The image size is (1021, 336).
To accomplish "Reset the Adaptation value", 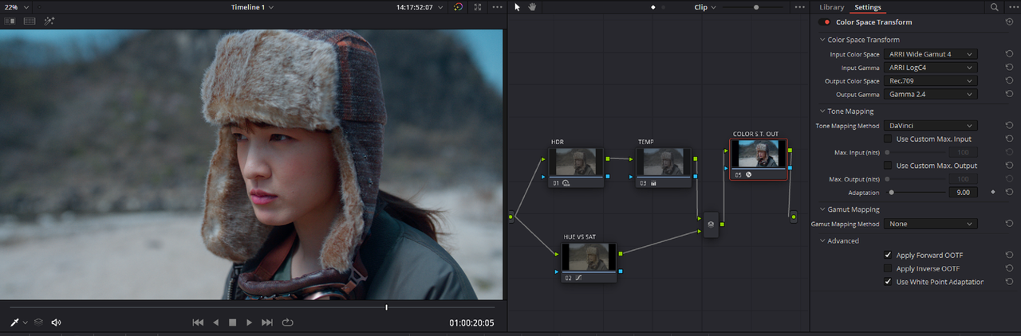I will pos(1010,192).
